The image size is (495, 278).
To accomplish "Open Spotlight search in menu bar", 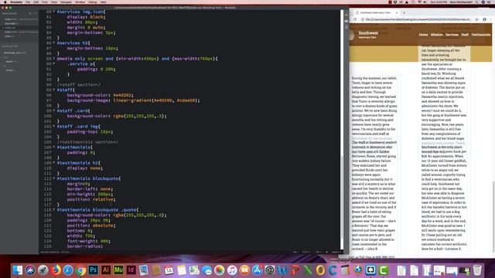I will tap(477, 2).
